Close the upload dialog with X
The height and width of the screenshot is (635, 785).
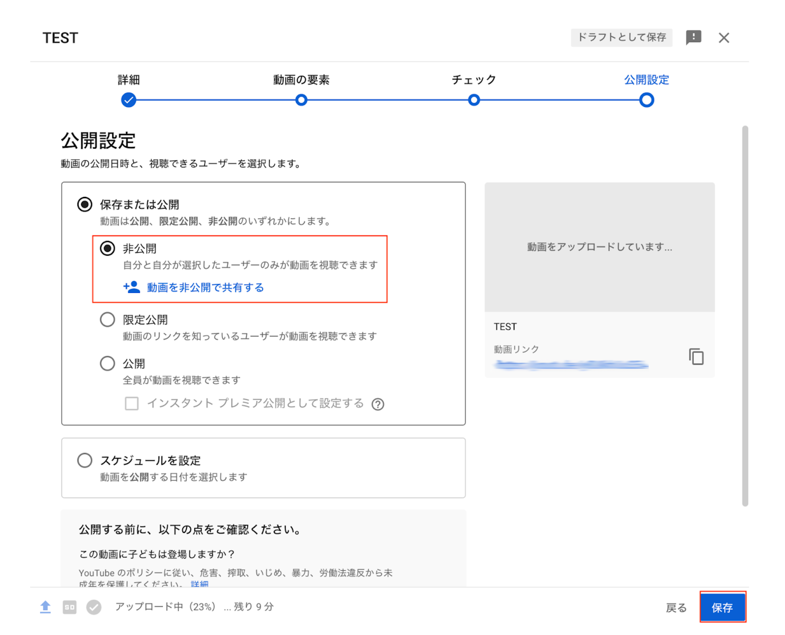coord(724,38)
